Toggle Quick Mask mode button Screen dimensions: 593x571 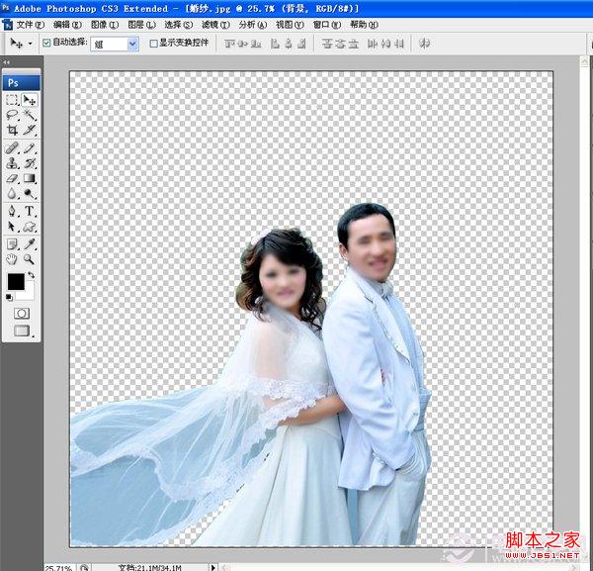(x=21, y=313)
